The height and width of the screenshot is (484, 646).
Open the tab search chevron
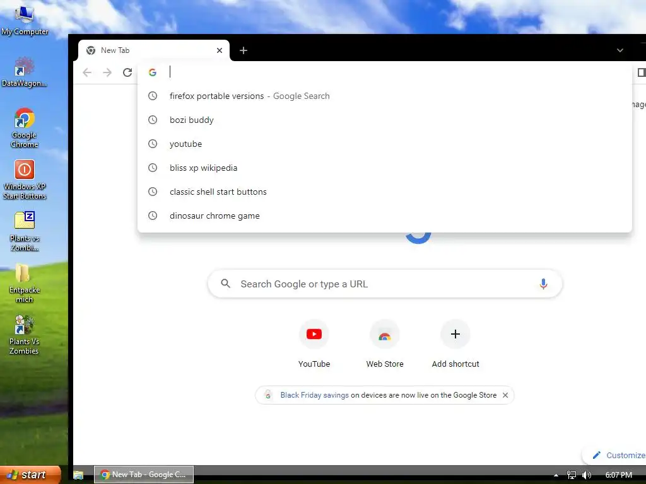click(x=620, y=50)
